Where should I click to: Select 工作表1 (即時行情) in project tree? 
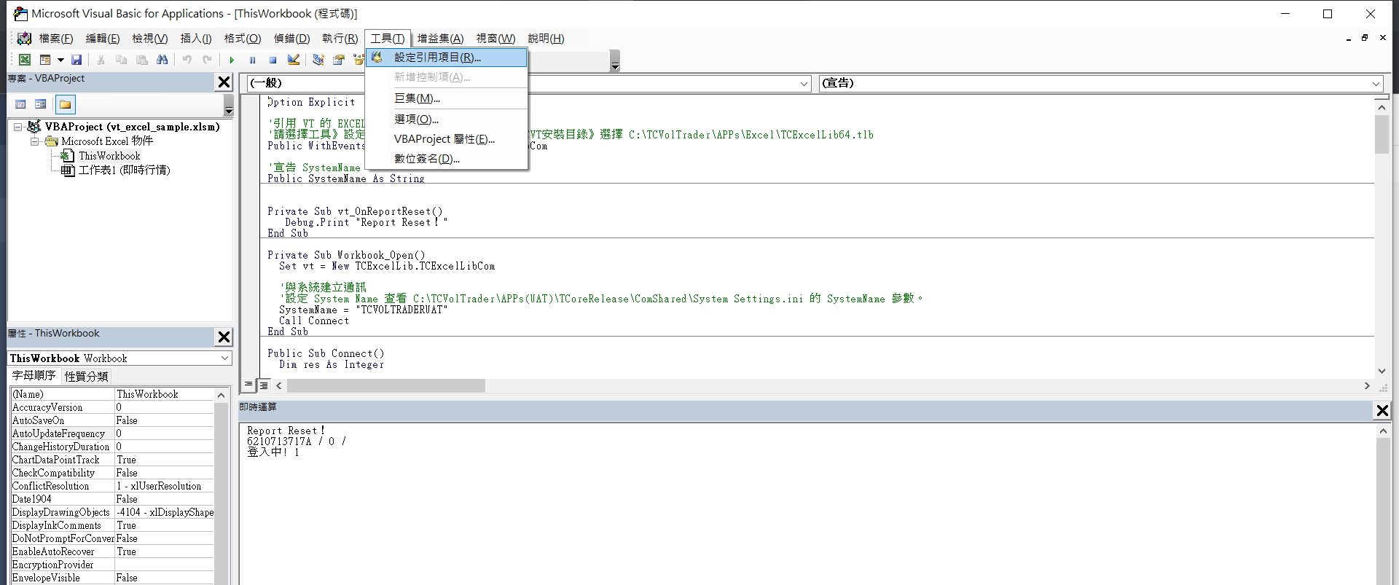[125, 170]
